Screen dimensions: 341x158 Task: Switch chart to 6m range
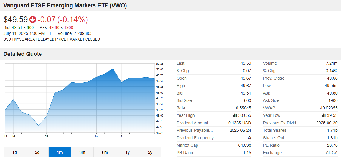pyautogui.click(x=105, y=152)
